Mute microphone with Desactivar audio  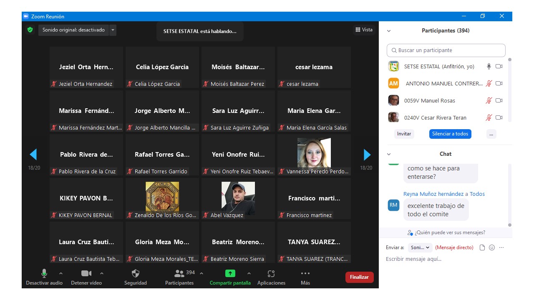(x=44, y=277)
